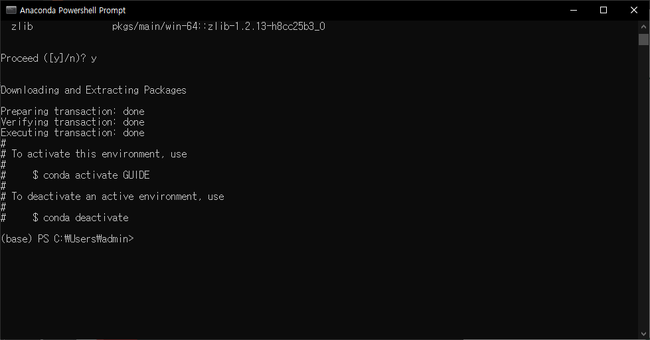The height and width of the screenshot is (340, 650).
Task: Close the Anaconda Powershell Prompt window
Action: pyautogui.click(x=634, y=10)
